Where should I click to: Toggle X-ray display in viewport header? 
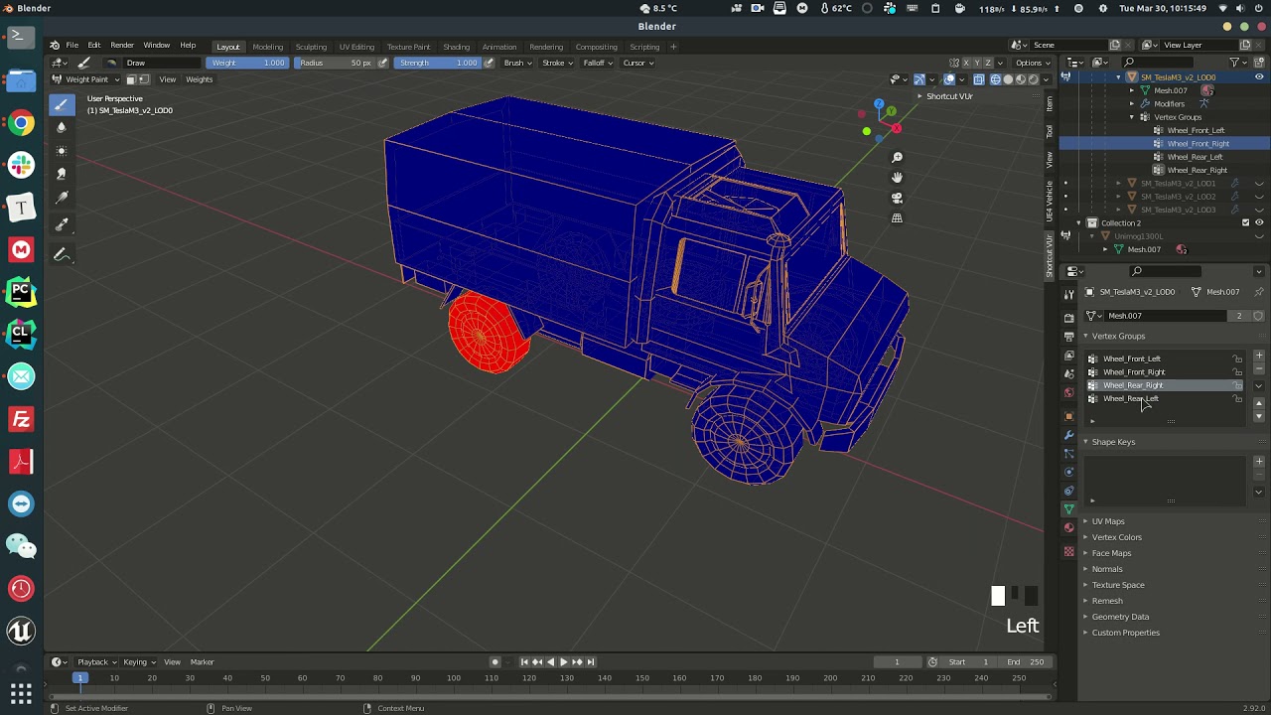[x=979, y=79]
